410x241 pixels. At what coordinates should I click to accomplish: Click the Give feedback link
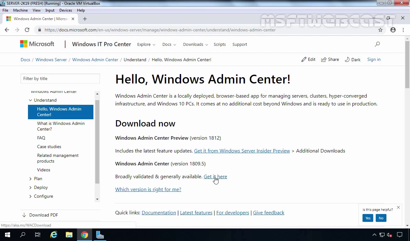pyautogui.click(x=269, y=213)
